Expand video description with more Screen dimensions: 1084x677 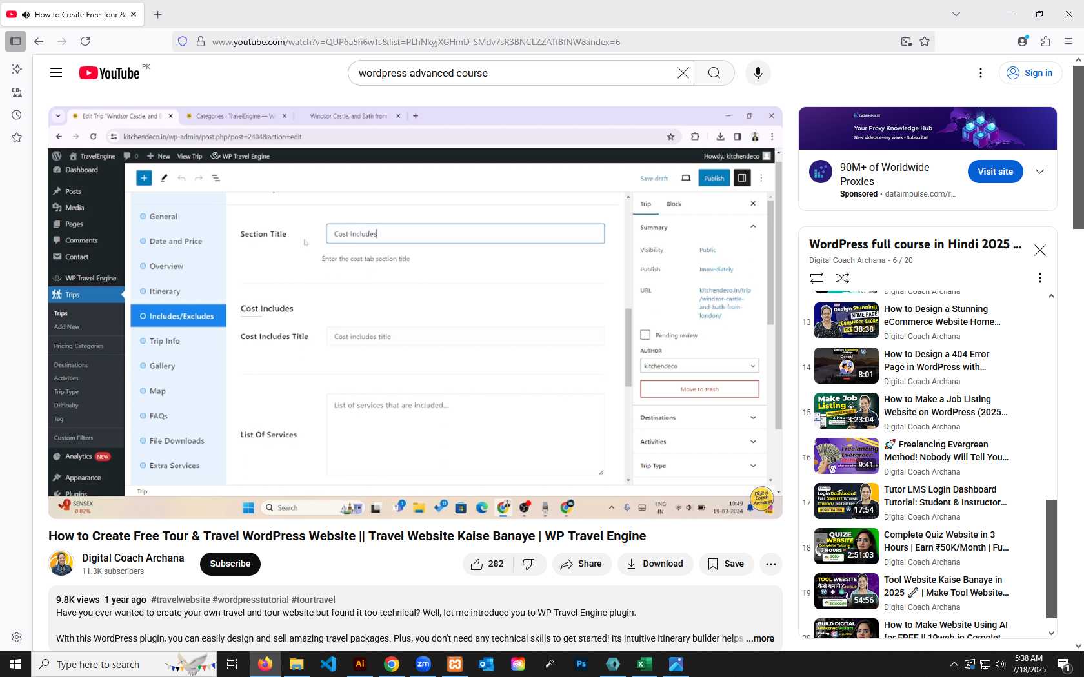tap(760, 638)
